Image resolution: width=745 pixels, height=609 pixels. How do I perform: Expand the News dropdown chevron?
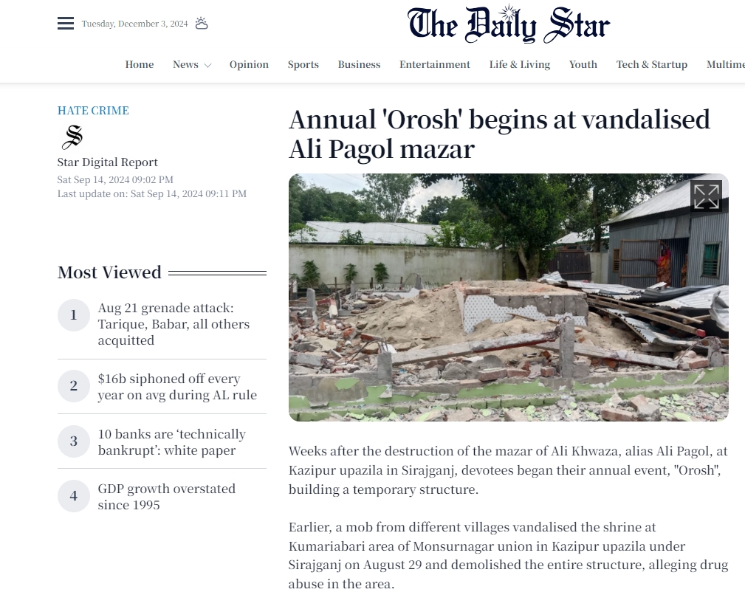coord(207,66)
